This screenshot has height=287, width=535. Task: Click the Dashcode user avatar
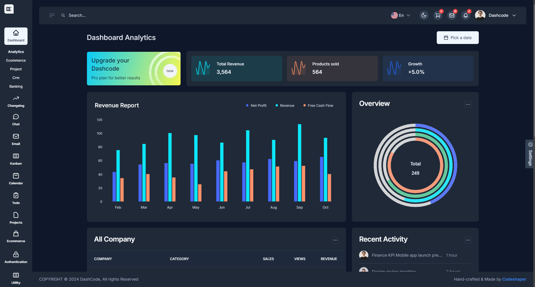coord(480,15)
